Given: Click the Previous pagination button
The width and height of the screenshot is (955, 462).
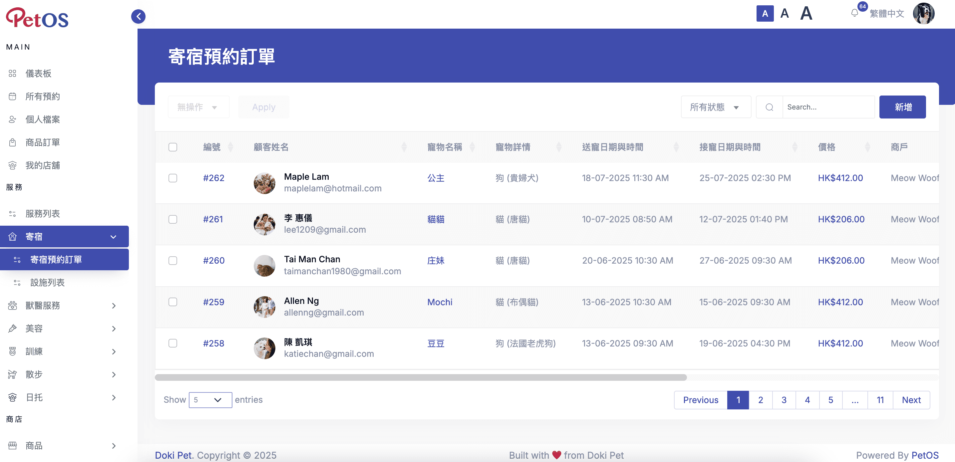Looking at the screenshot, I should pos(701,400).
